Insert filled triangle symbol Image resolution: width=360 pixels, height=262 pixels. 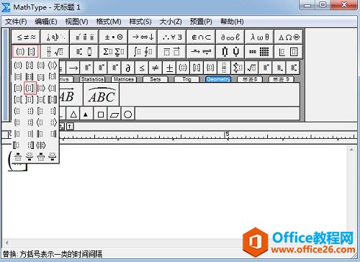click(86, 114)
